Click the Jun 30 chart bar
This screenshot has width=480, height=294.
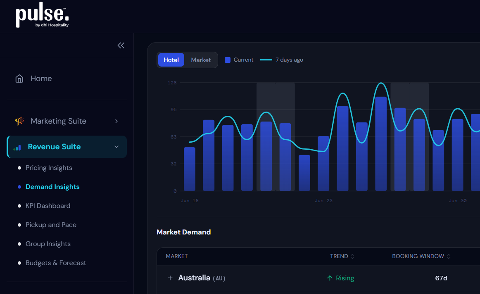[x=458, y=155]
